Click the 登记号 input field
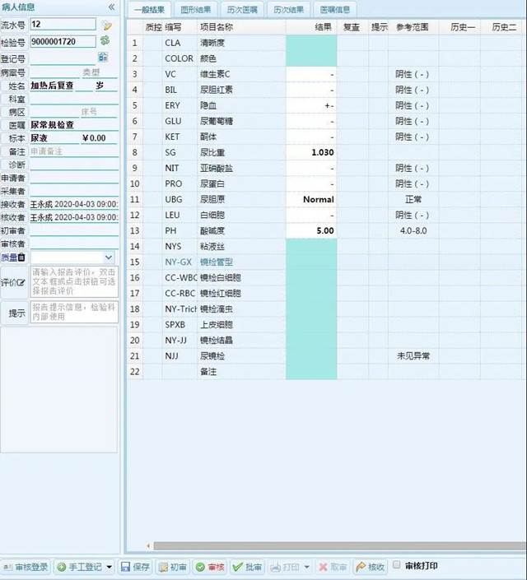This screenshot has height=580, width=527. (x=63, y=58)
